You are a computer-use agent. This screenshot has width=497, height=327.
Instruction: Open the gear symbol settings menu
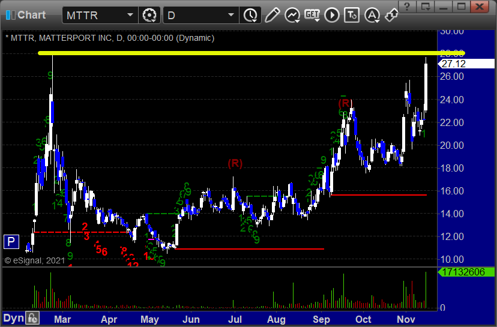149,15
